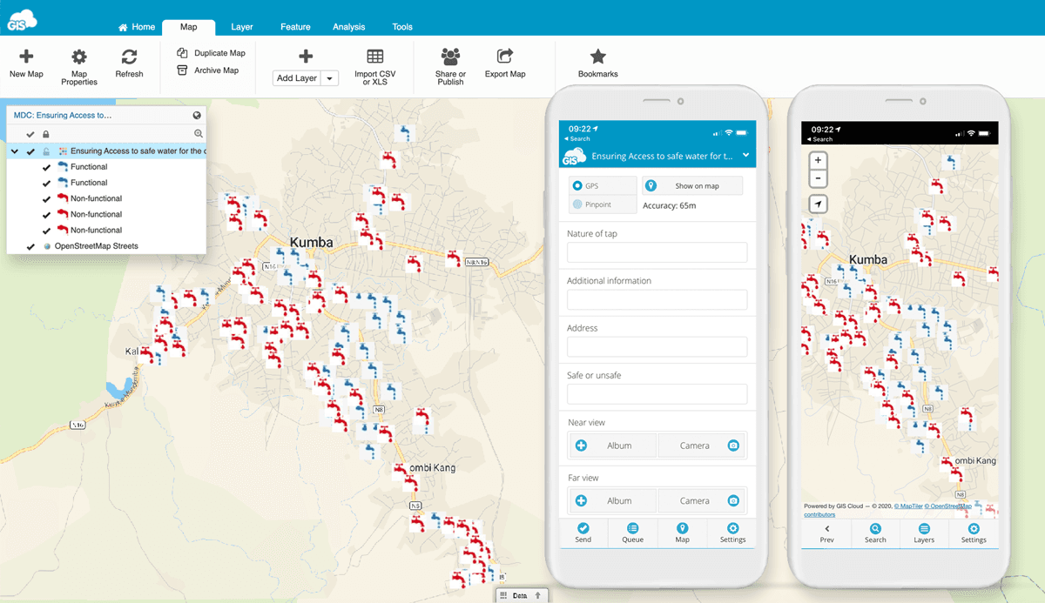1045x603 pixels.
Task: Click the Refresh map icon
Action: [x=129, y=57]
